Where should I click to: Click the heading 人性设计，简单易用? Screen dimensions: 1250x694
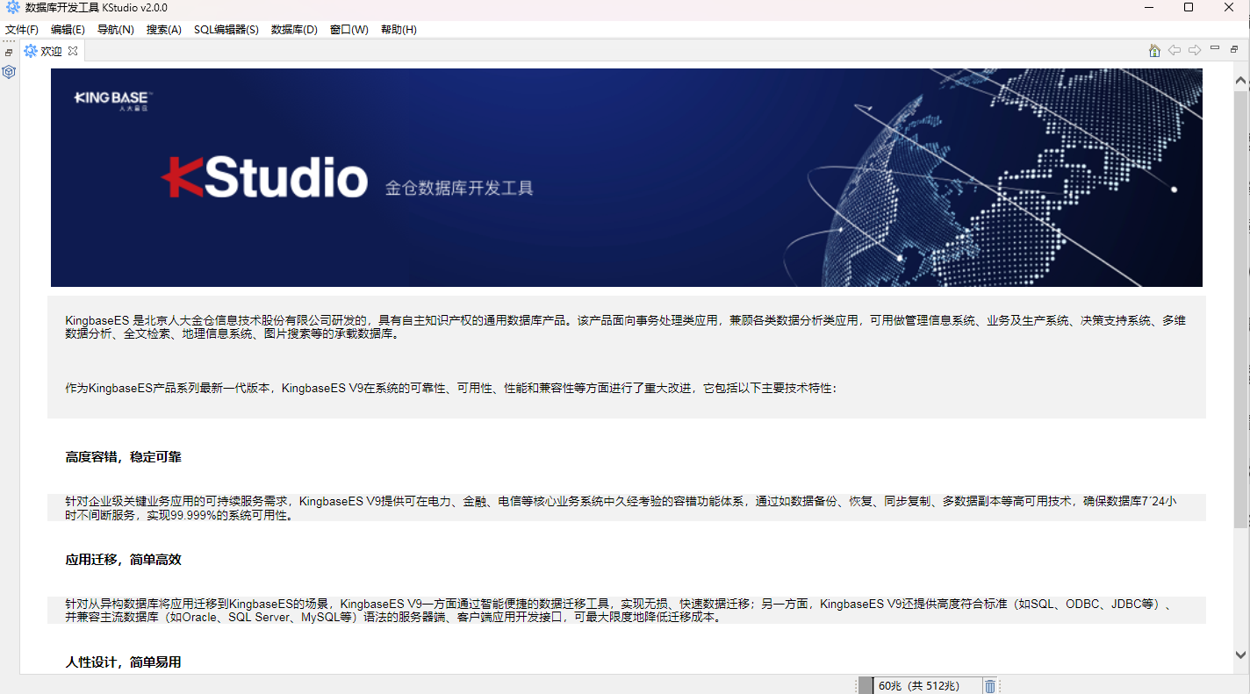pos(123,662)
